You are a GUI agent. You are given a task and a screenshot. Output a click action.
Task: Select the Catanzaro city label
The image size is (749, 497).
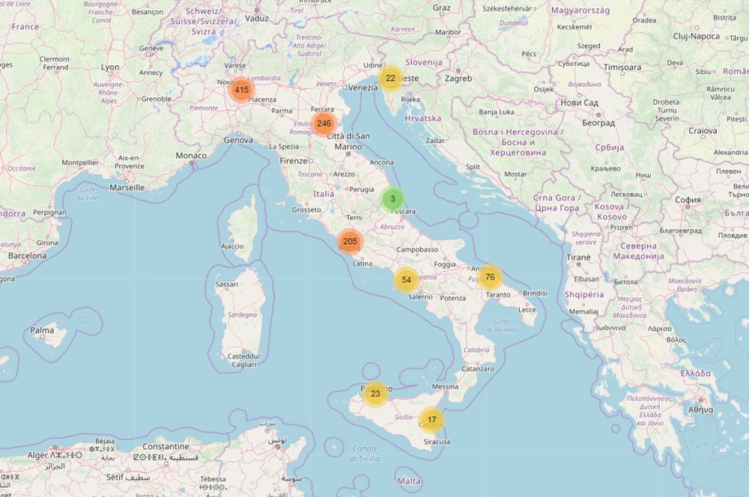click(477, 369)
